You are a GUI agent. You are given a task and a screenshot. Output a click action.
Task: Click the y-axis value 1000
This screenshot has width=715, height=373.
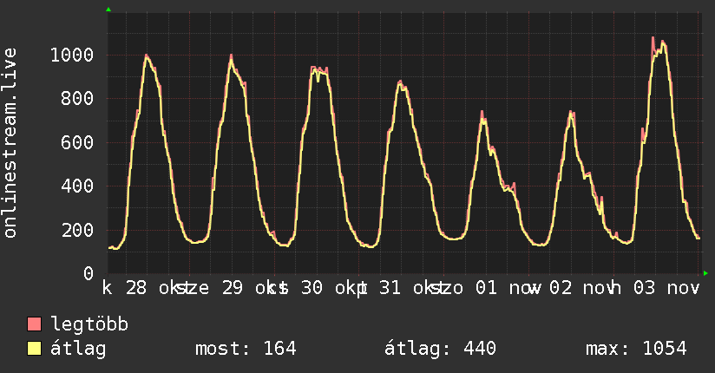[x=72, y=56]
